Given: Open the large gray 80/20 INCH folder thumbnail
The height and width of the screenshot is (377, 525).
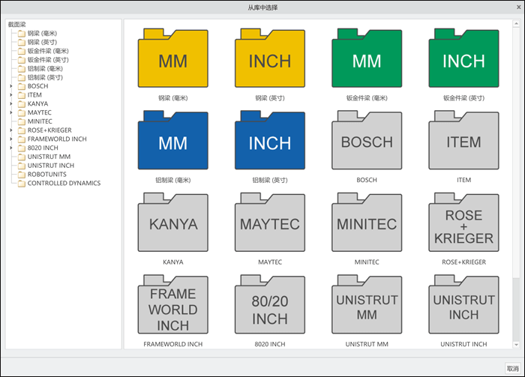Looking at the screenshot, I should (x=270, y=304).
